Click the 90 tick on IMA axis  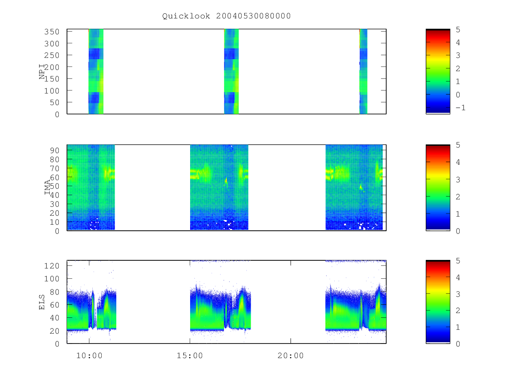55,150
